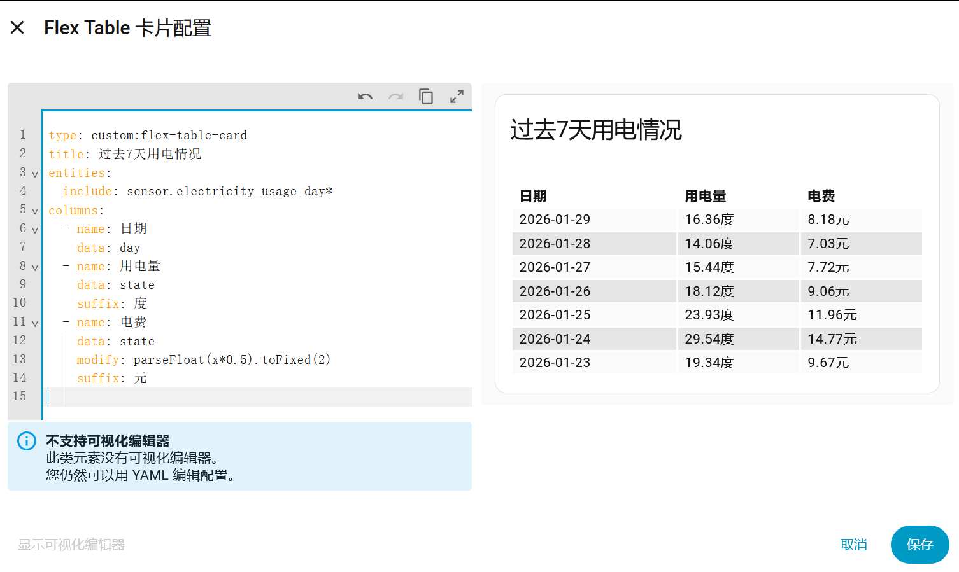Viewport: 959px width, 572px height.
Task: Copy the YAML configuration to clipboard
Action: [426, 96]
